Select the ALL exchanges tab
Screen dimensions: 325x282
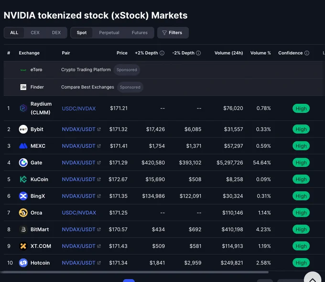coord(14,33)
